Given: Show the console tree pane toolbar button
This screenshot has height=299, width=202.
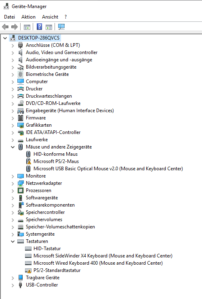Looking at the screenshot, I should click(x=27, y=27).
